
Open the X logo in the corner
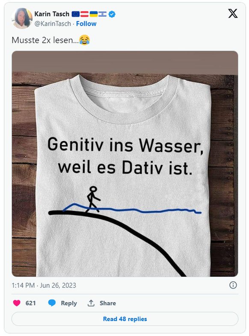coord(233,13)
